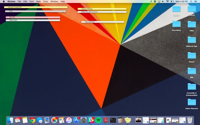
Task: Open iTunes from the Dock
Action: 69,120
